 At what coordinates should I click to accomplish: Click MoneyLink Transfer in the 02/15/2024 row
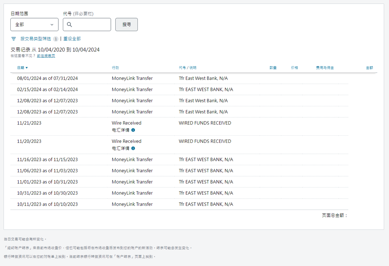(x=132, y=90)
